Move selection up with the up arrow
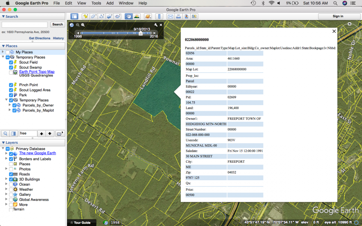This screenshot has height=226, width=362. pyautogui.click(x=42, y=133)
